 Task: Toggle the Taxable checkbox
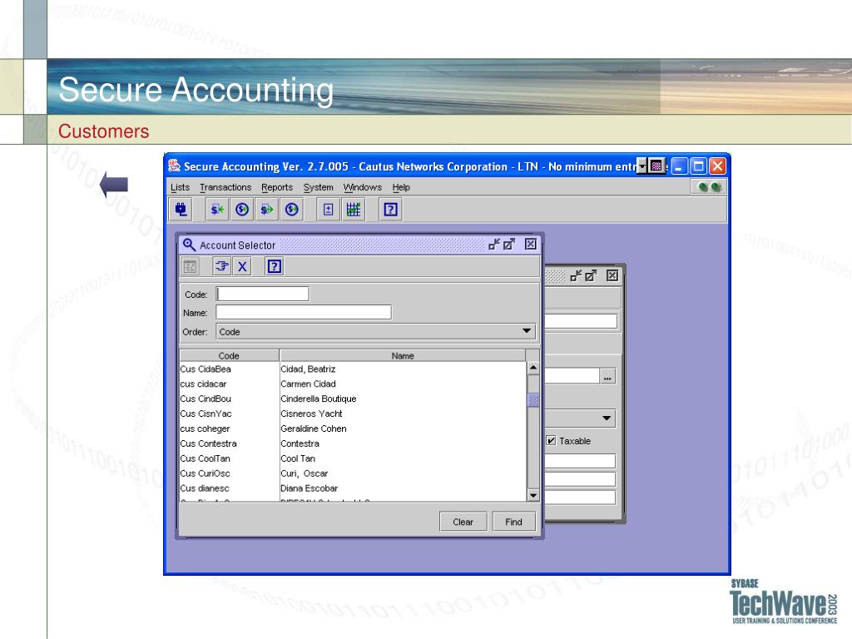(552, 441)
